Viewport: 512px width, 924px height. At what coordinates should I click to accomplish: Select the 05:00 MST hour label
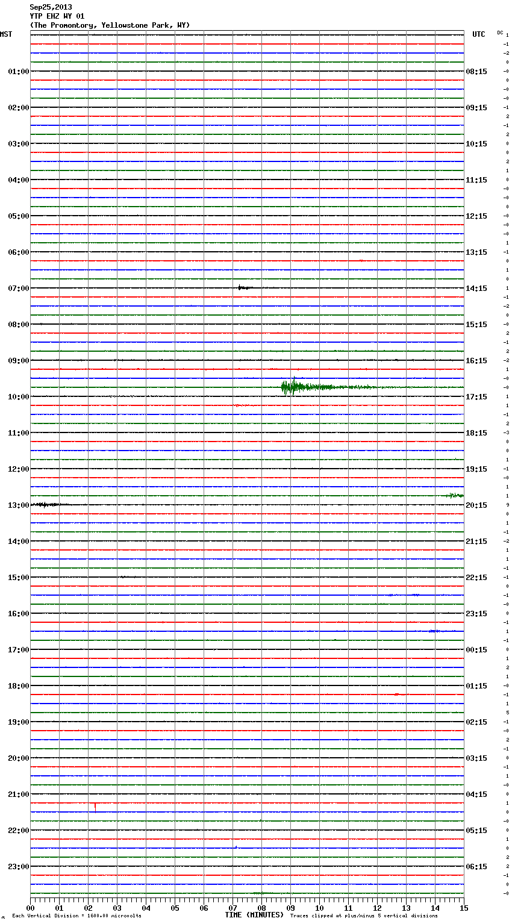click(x=19, y=216)
